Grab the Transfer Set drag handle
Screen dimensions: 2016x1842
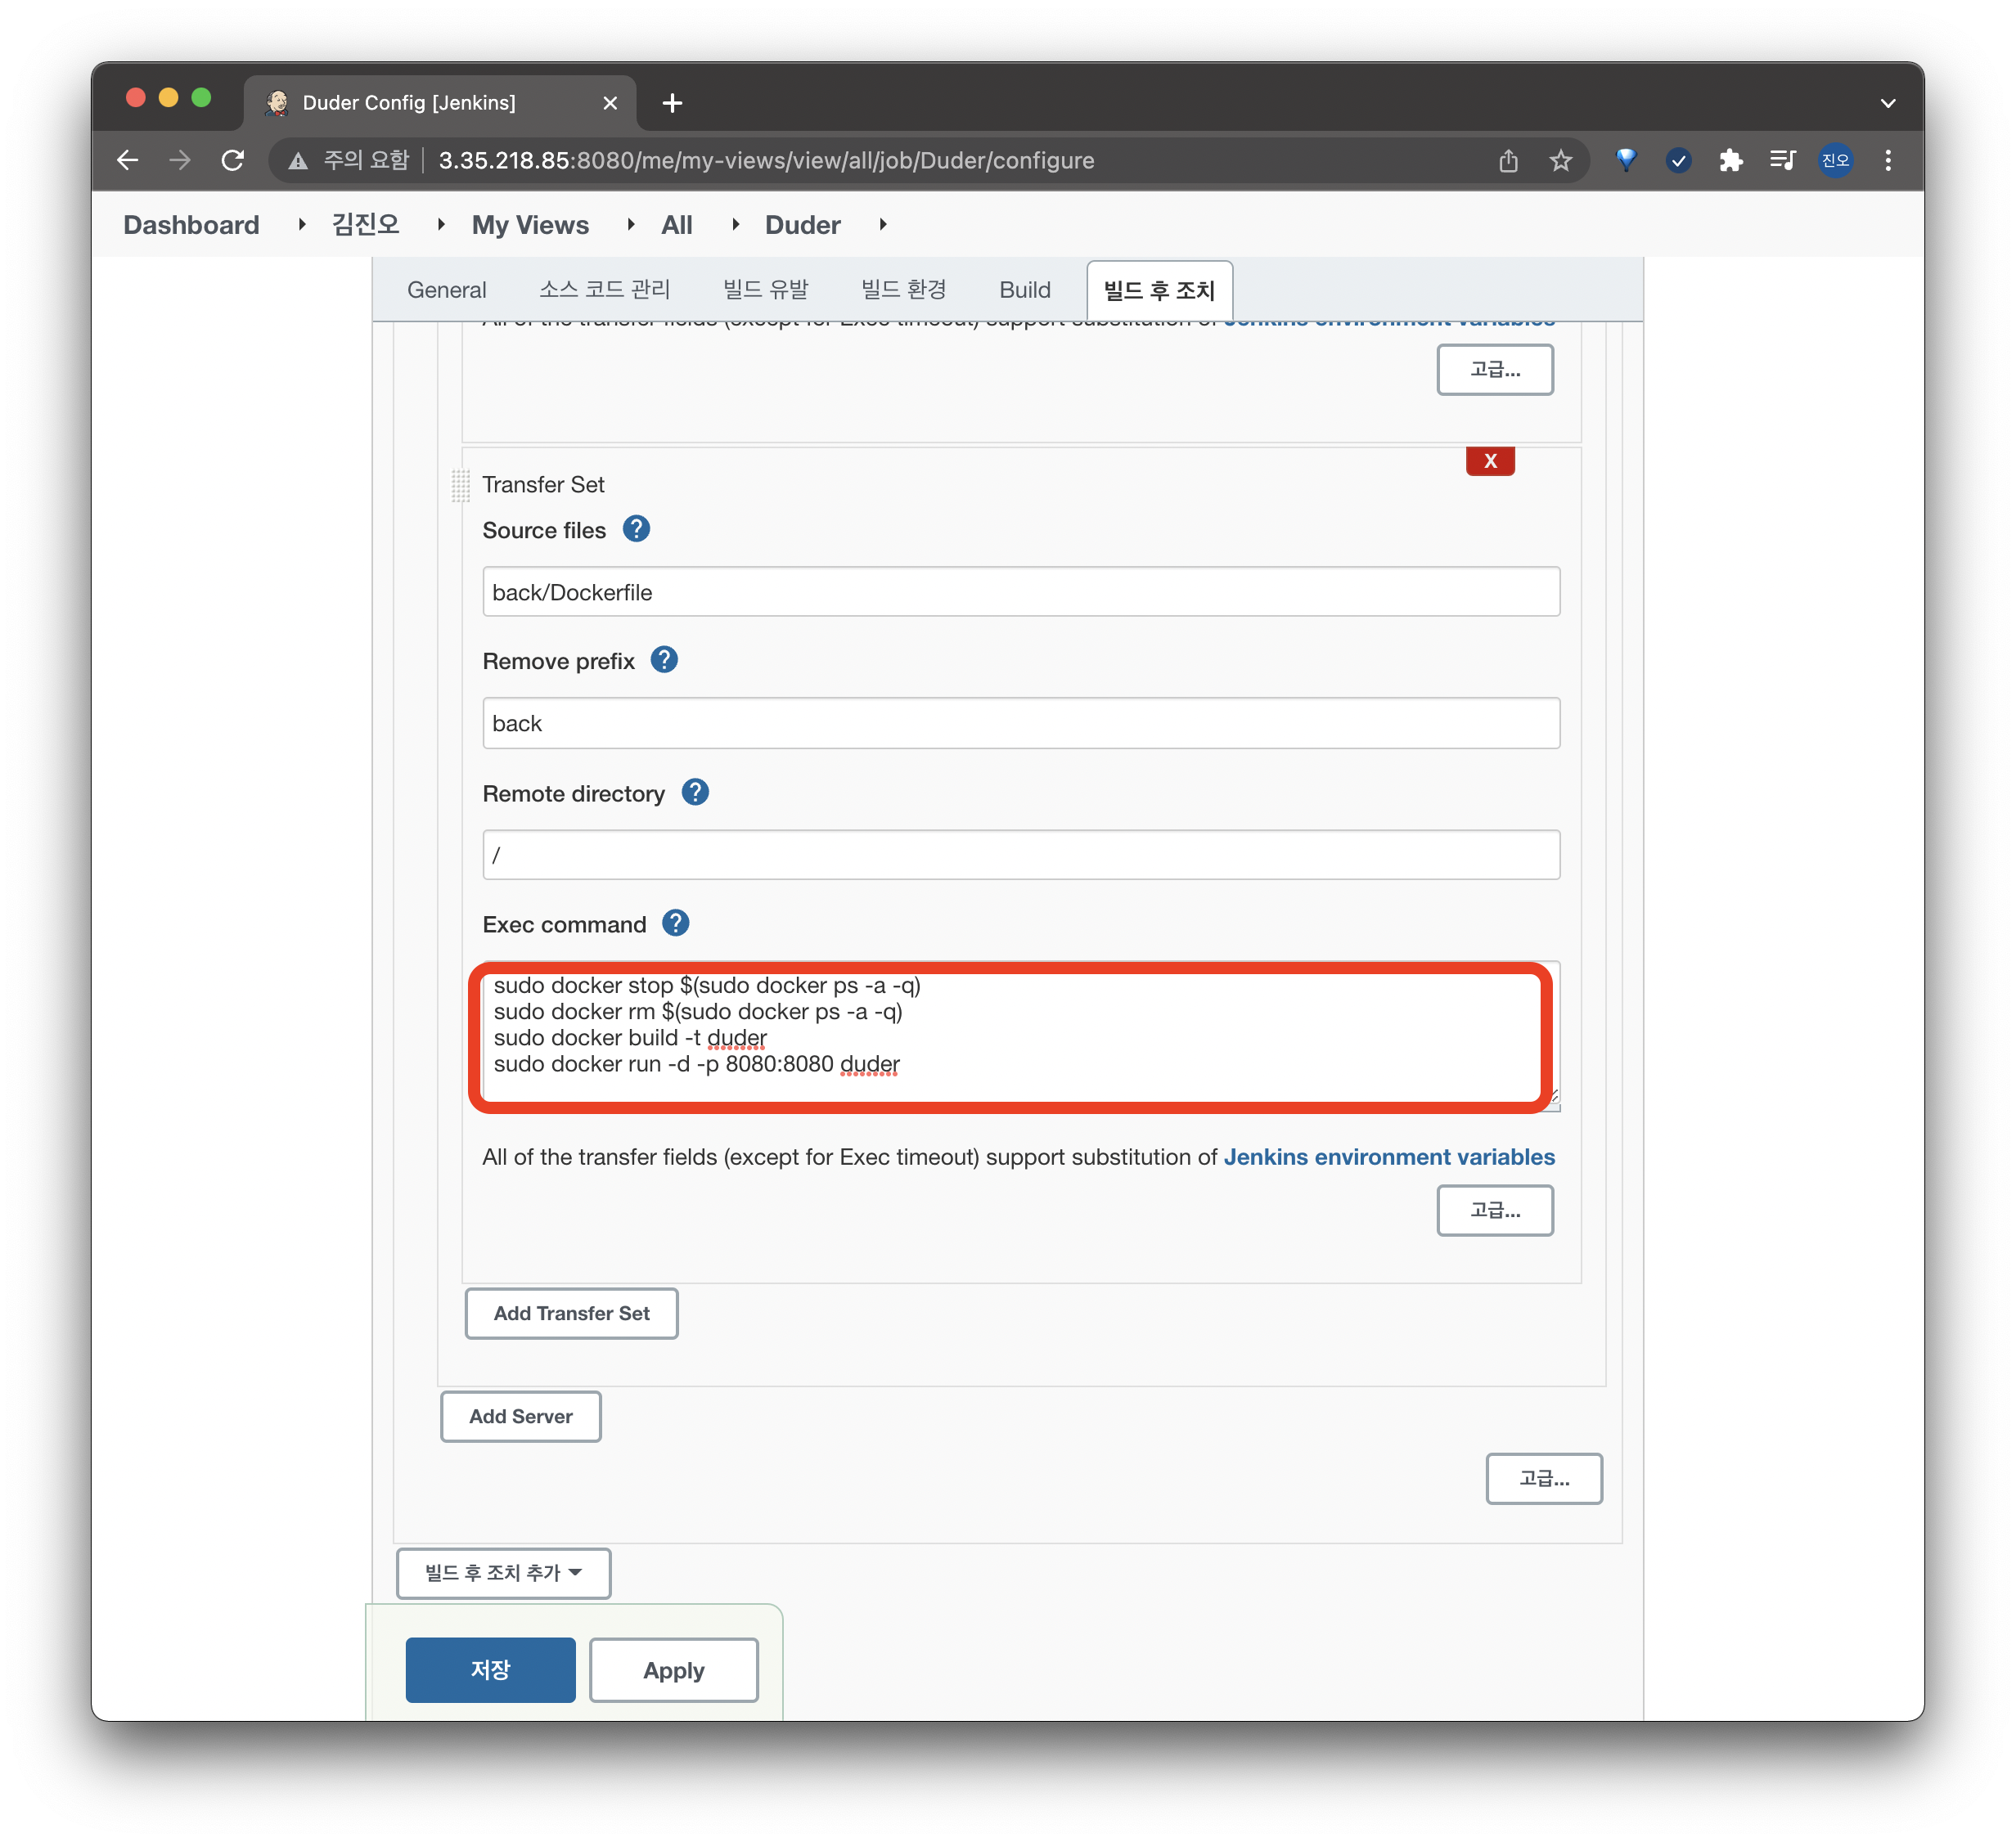(460, 486)
